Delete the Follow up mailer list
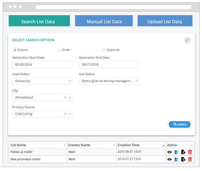 tap(190, 152)
